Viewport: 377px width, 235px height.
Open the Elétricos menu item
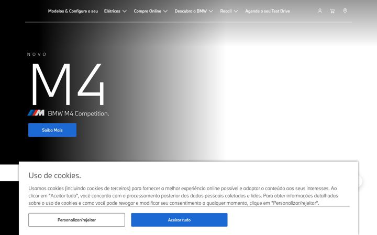pyautogui.click(x=112, y=11)
